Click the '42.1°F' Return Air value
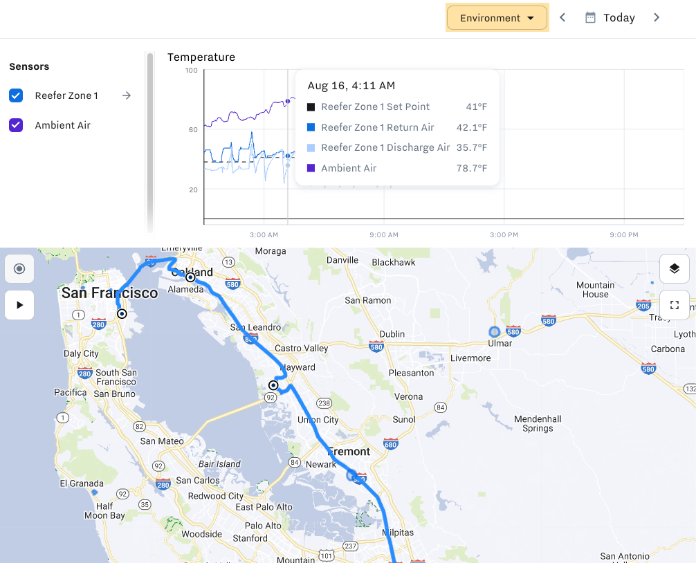The height and width of the screenshot is (563, 696). [472, 127]
